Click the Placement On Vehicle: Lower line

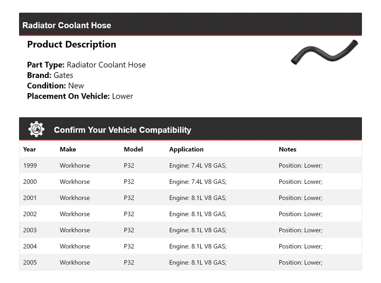(80, 96)
